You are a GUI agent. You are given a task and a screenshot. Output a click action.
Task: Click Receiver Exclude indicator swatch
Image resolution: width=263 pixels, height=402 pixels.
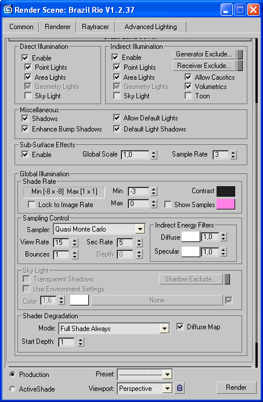(x=240, y=66)
